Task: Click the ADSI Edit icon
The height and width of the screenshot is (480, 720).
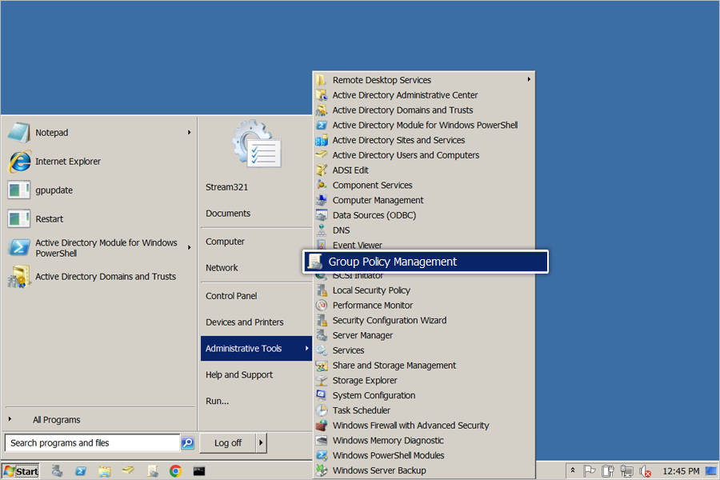Action: pyautogui.click(x=322, y=170)
